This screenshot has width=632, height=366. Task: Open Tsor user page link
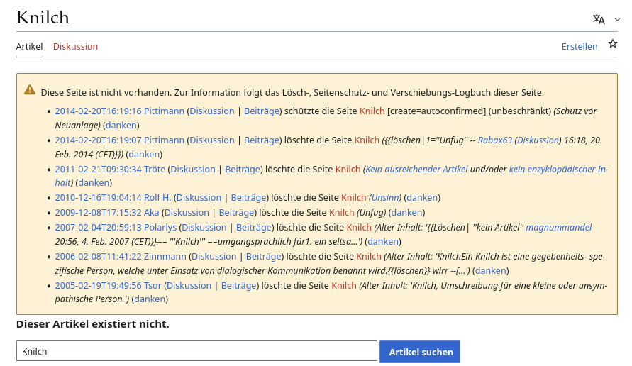(153, 285)
